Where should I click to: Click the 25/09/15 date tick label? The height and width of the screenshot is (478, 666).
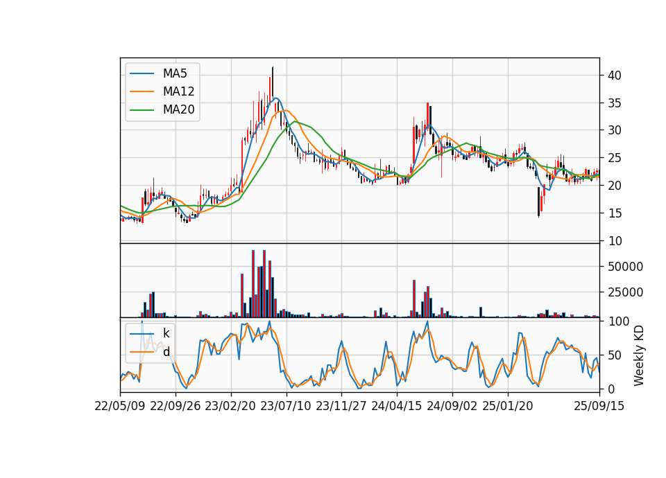pos(599,406)
